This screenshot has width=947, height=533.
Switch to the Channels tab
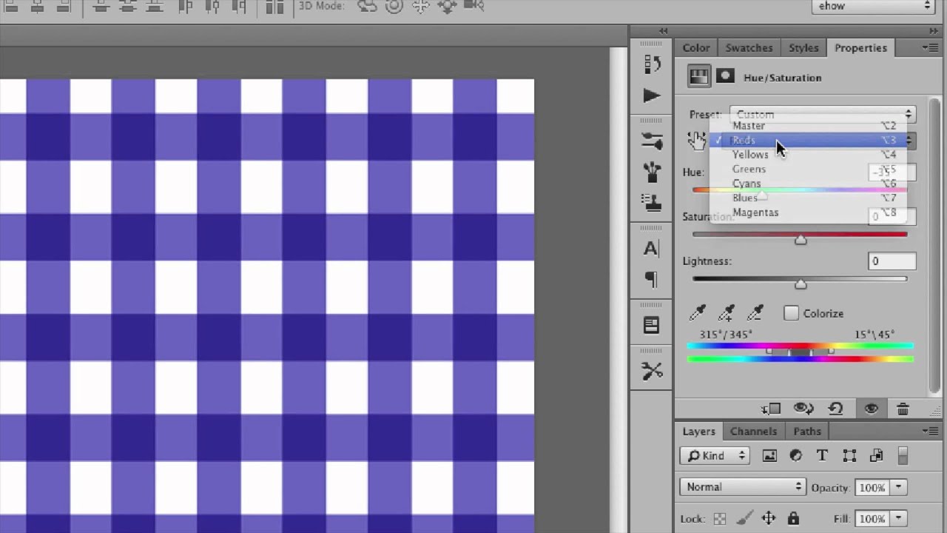[x=753, y=432]
